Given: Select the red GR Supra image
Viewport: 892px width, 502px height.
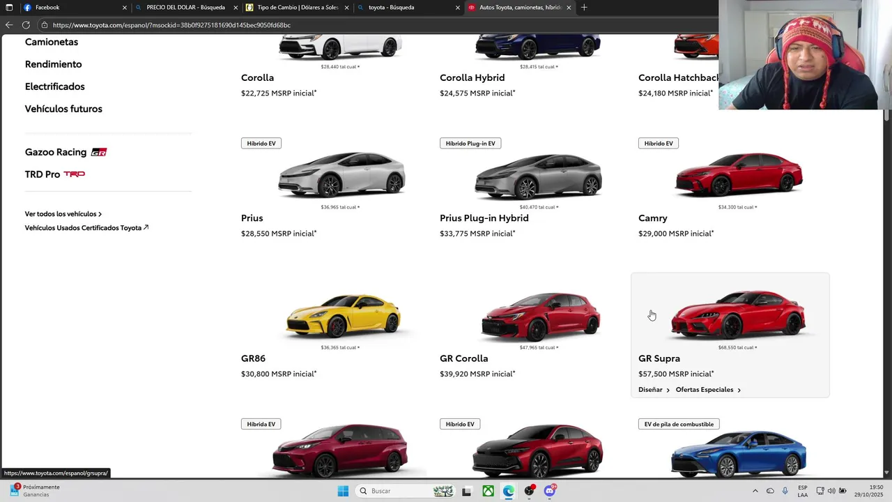Looking at the screenshot, I should pos(738,315).
